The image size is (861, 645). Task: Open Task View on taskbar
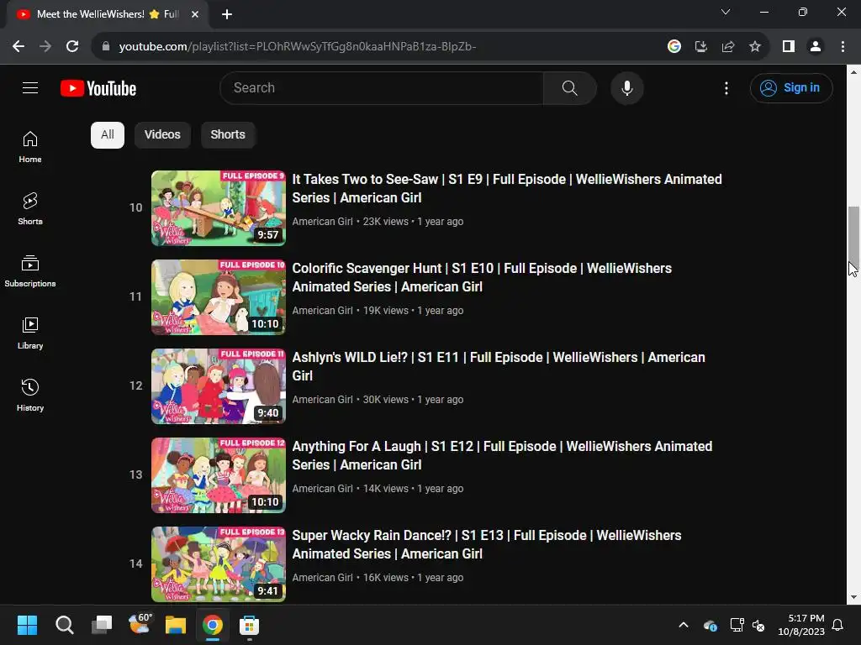click(102, 625)
